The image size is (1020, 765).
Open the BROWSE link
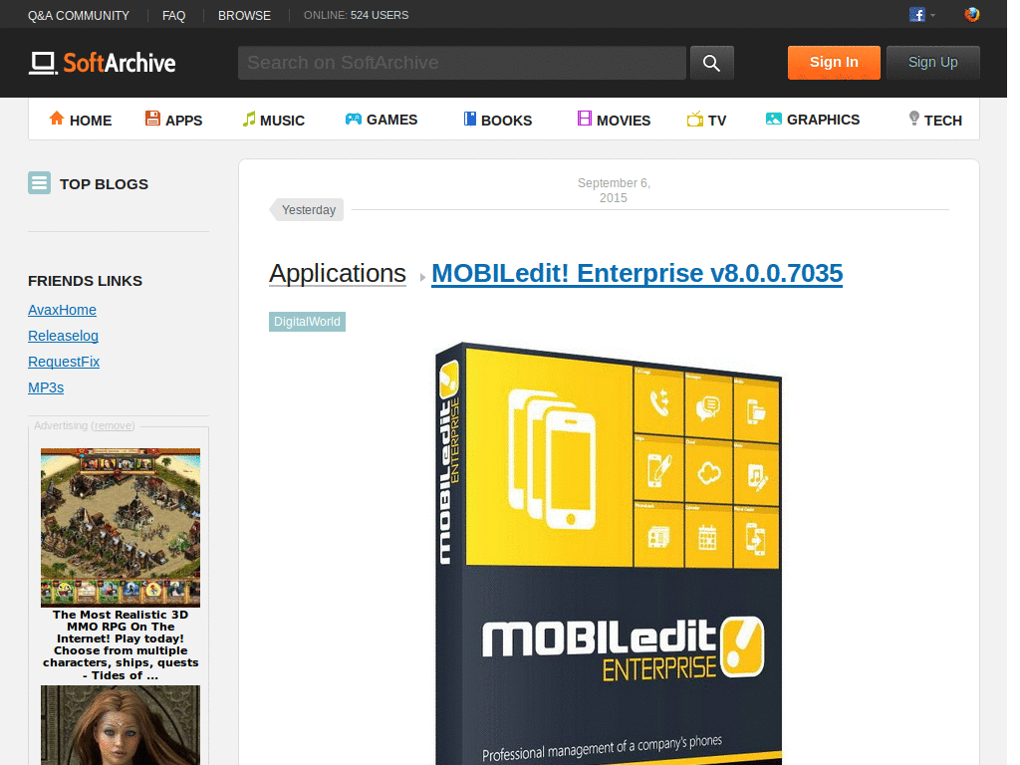tap(244, 16)
